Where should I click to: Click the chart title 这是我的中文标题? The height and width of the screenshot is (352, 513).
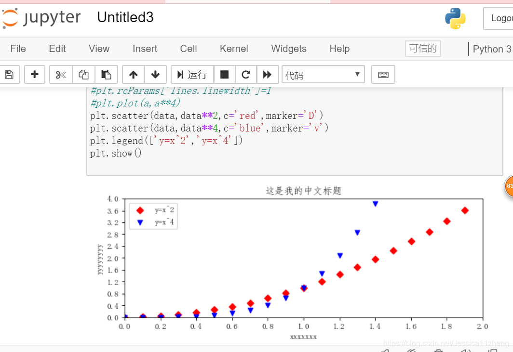pyautogui.click(x=304, y=191)
